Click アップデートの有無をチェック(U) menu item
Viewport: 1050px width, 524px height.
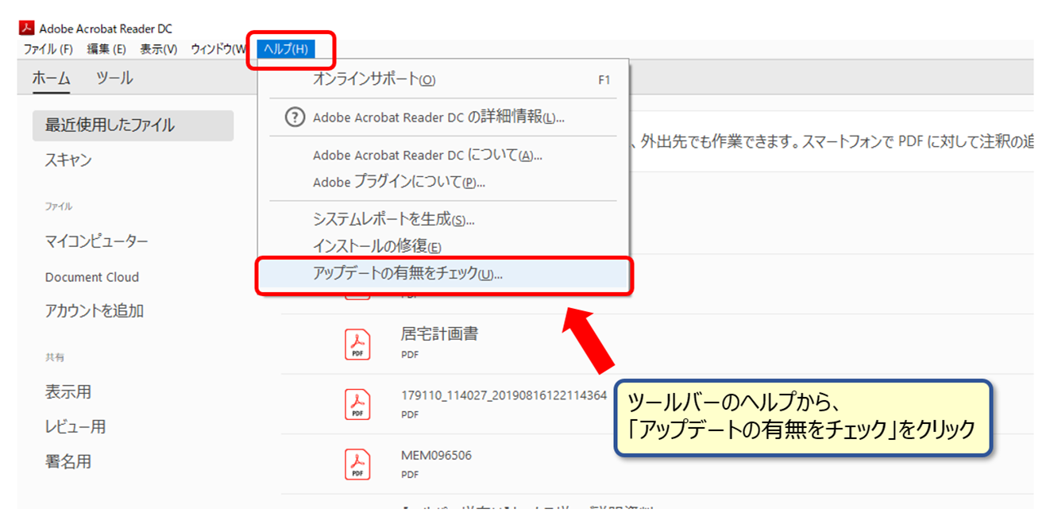(x=442, y=275)
